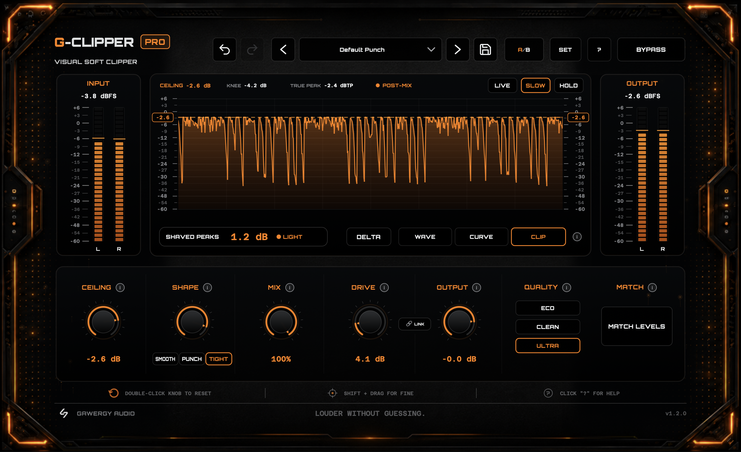Click the Gawergy Audio lightning logo
Screen dimensions: 741x452
pos(64,413)
